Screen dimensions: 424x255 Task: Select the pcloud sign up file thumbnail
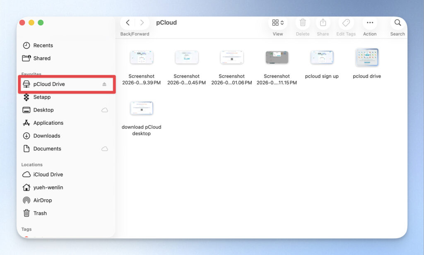[322, 57]
